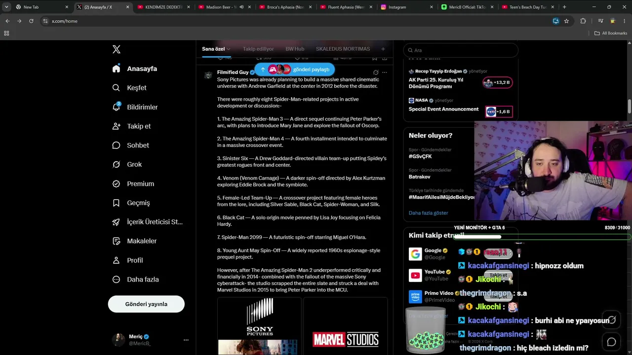Open the Sohbet chat bubble icon
Screen dimensions: 632x355
pyautogui.click(x=116, y=145)
